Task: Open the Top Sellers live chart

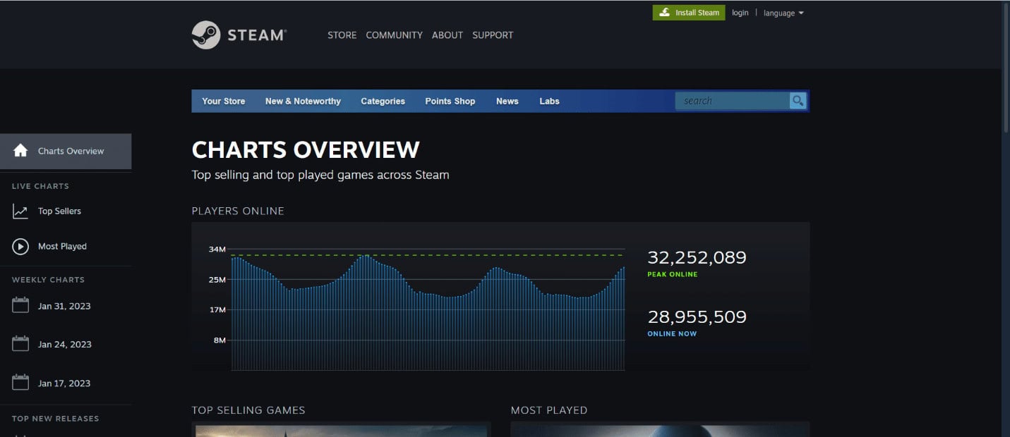Action: 66,211
